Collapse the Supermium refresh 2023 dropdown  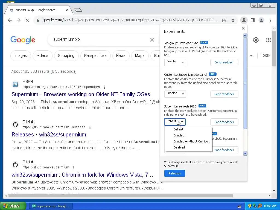(x=175, y=122)
